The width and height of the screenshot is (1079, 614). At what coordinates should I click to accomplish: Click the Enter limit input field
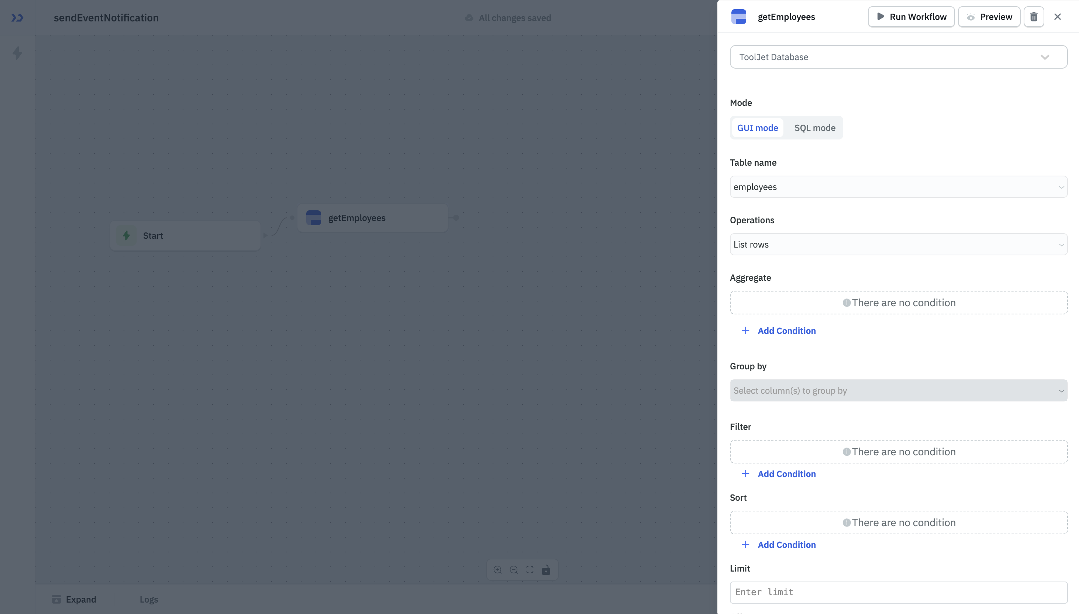[x=898, y=591]
